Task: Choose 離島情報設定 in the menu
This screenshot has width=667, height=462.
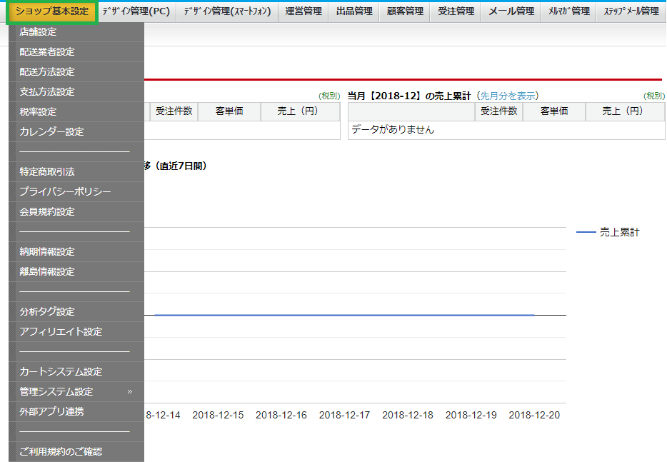Action: [x=76, y=272]
